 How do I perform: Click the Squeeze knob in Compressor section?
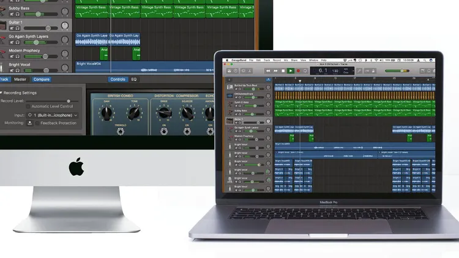point(187,113)
